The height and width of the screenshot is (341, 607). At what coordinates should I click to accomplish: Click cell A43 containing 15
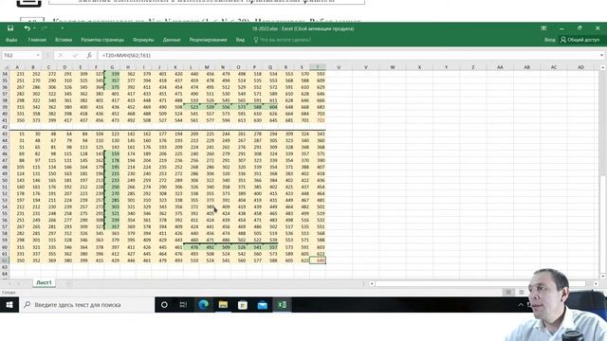point(17,134)
